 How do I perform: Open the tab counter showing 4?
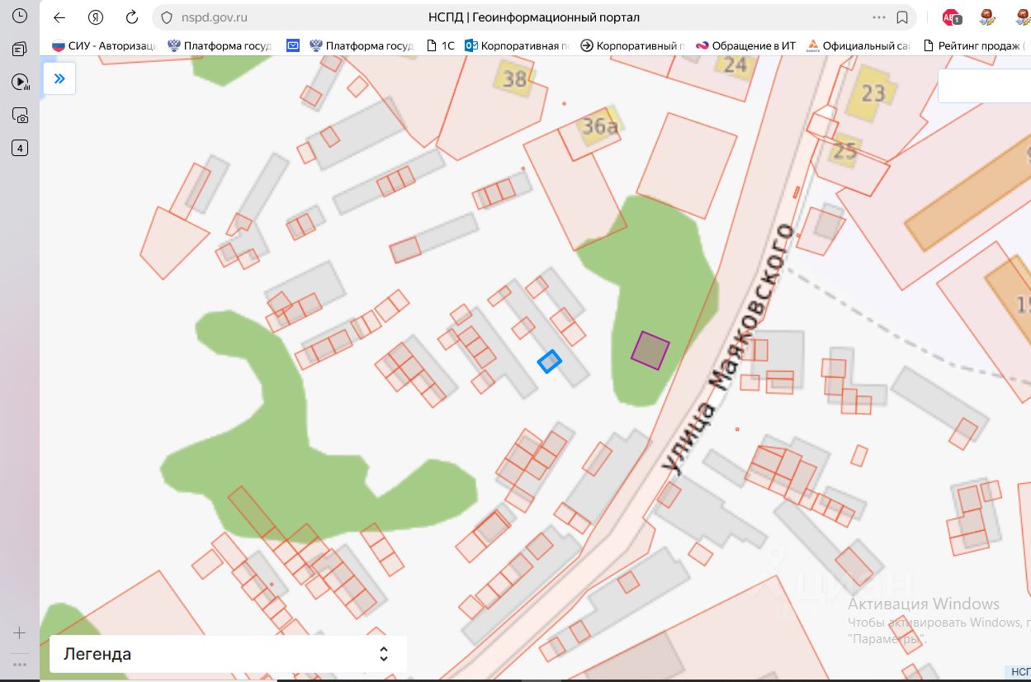20,148
